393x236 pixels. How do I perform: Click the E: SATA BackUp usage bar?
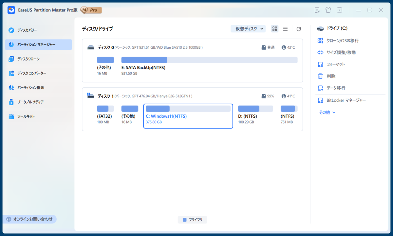209,60
